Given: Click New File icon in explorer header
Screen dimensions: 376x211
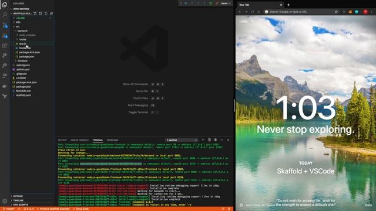Looking at the screenshot, I should pyautogui.click(x=35, y=13).
